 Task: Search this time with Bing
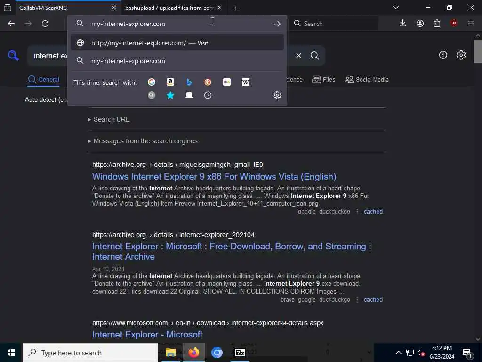[189, 82]
